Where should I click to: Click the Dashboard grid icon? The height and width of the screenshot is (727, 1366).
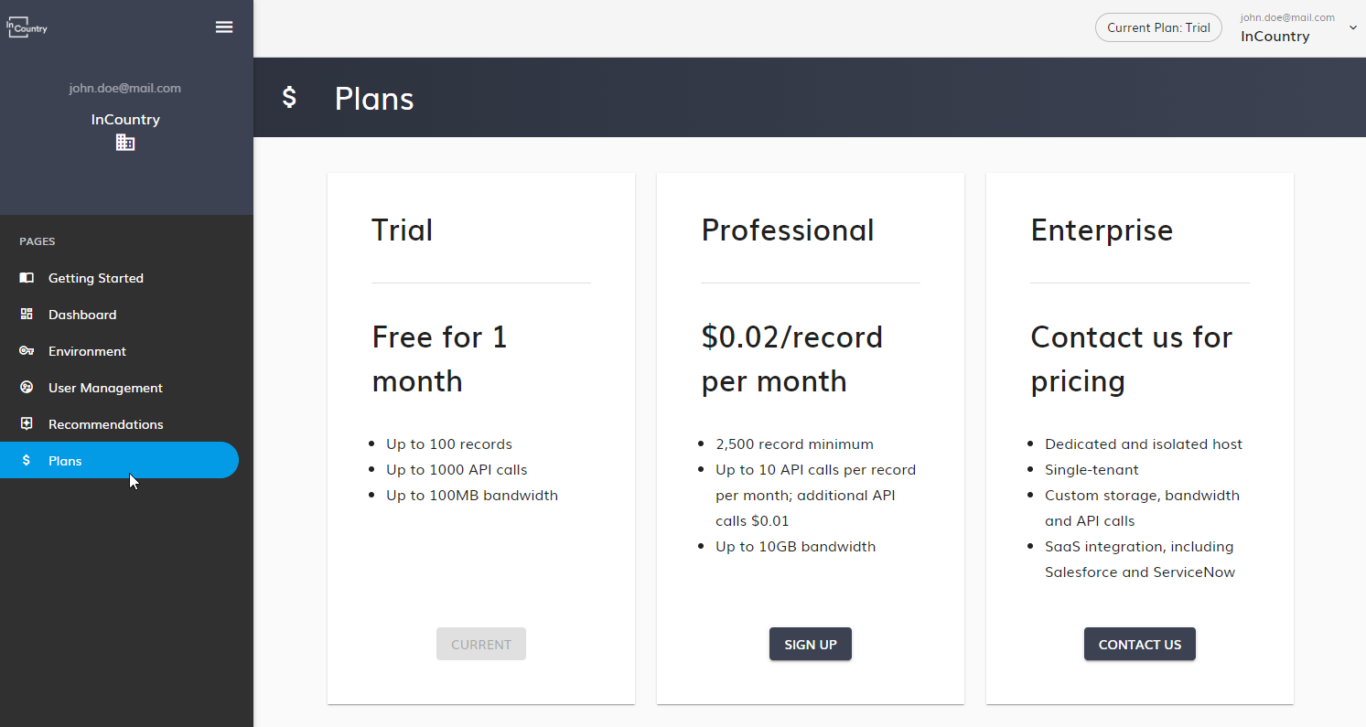27,315
